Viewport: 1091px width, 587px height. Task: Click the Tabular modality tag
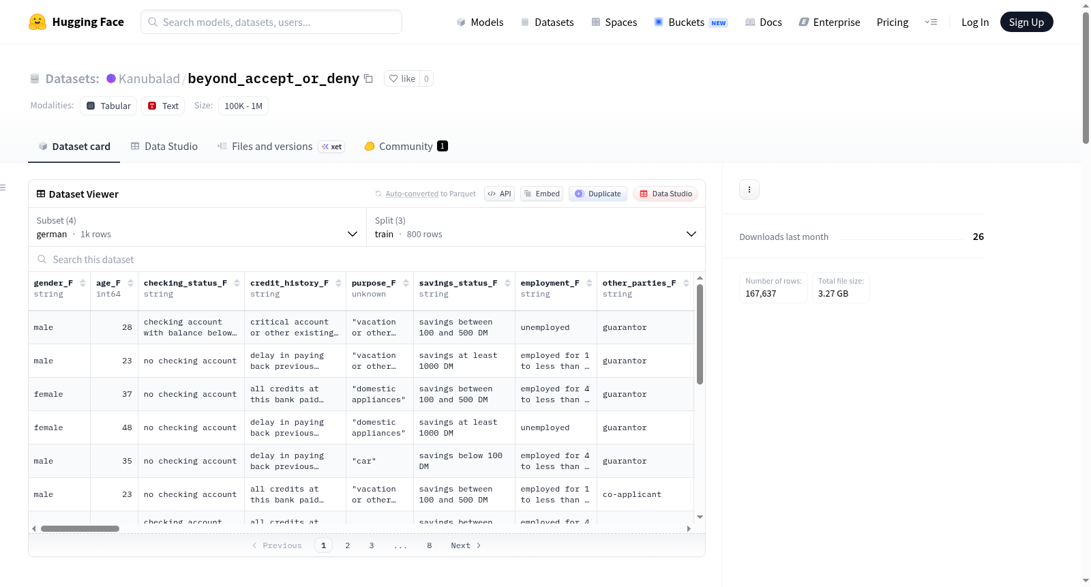tap(108, 106)
